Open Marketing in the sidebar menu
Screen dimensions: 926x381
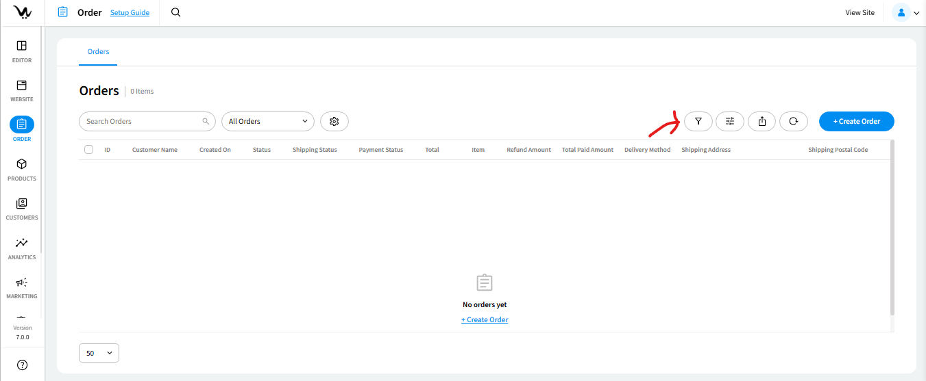[x=21, y=287]
